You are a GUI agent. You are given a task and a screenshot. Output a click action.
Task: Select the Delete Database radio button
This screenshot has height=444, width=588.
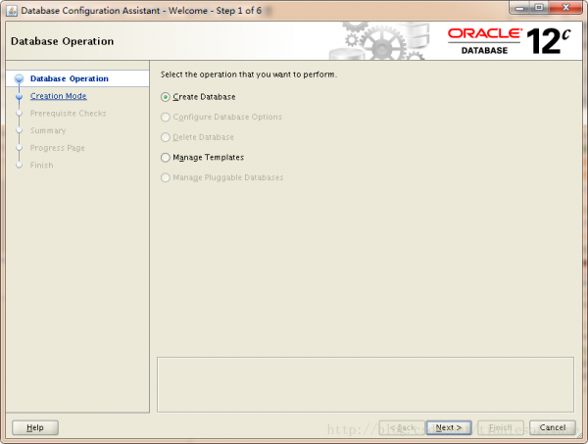point(166,137)
